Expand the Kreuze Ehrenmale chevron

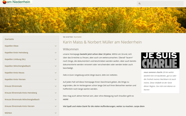[x=55, y=86]
